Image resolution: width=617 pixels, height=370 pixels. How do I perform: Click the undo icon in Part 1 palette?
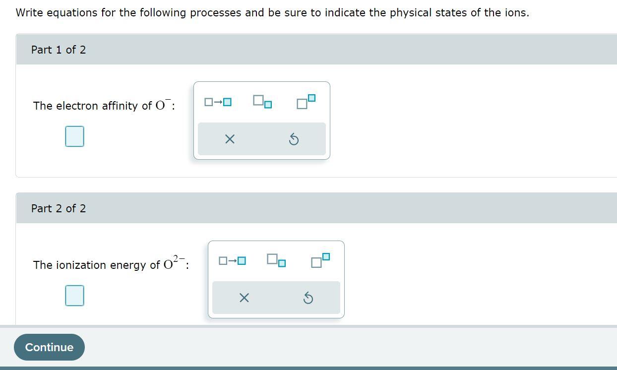coord(294,139)
